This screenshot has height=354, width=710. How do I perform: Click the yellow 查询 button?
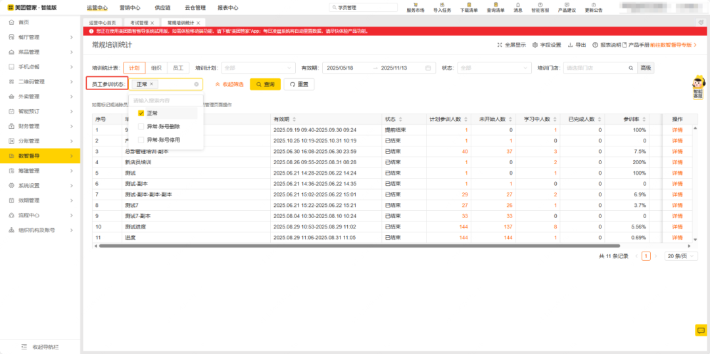pyautogui.click(x=266, y=84)
